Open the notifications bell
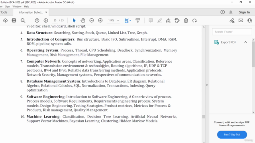Image resolution: width=255 pixels, height=143 pixels. 231,12
